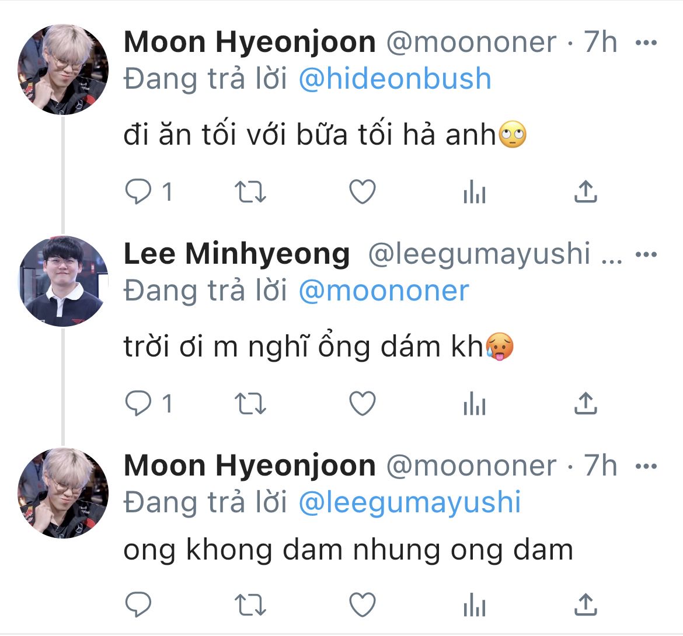
Task: Reply to Lee Minhyeong's tweet
Action: click(138, 404)
